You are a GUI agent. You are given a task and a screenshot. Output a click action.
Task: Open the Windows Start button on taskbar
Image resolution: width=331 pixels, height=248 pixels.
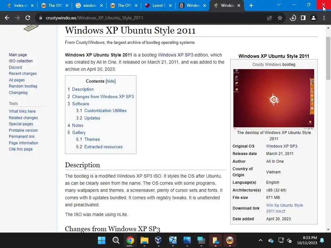point(101,240)
